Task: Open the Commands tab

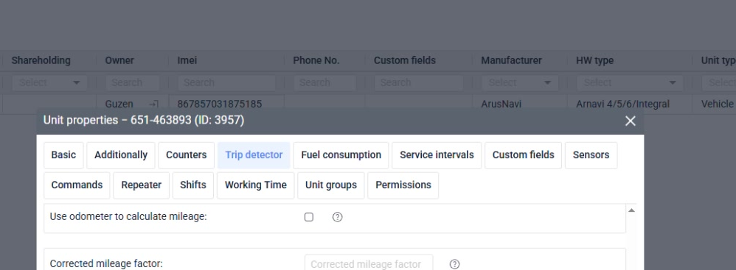Action: tap(77, 185)
